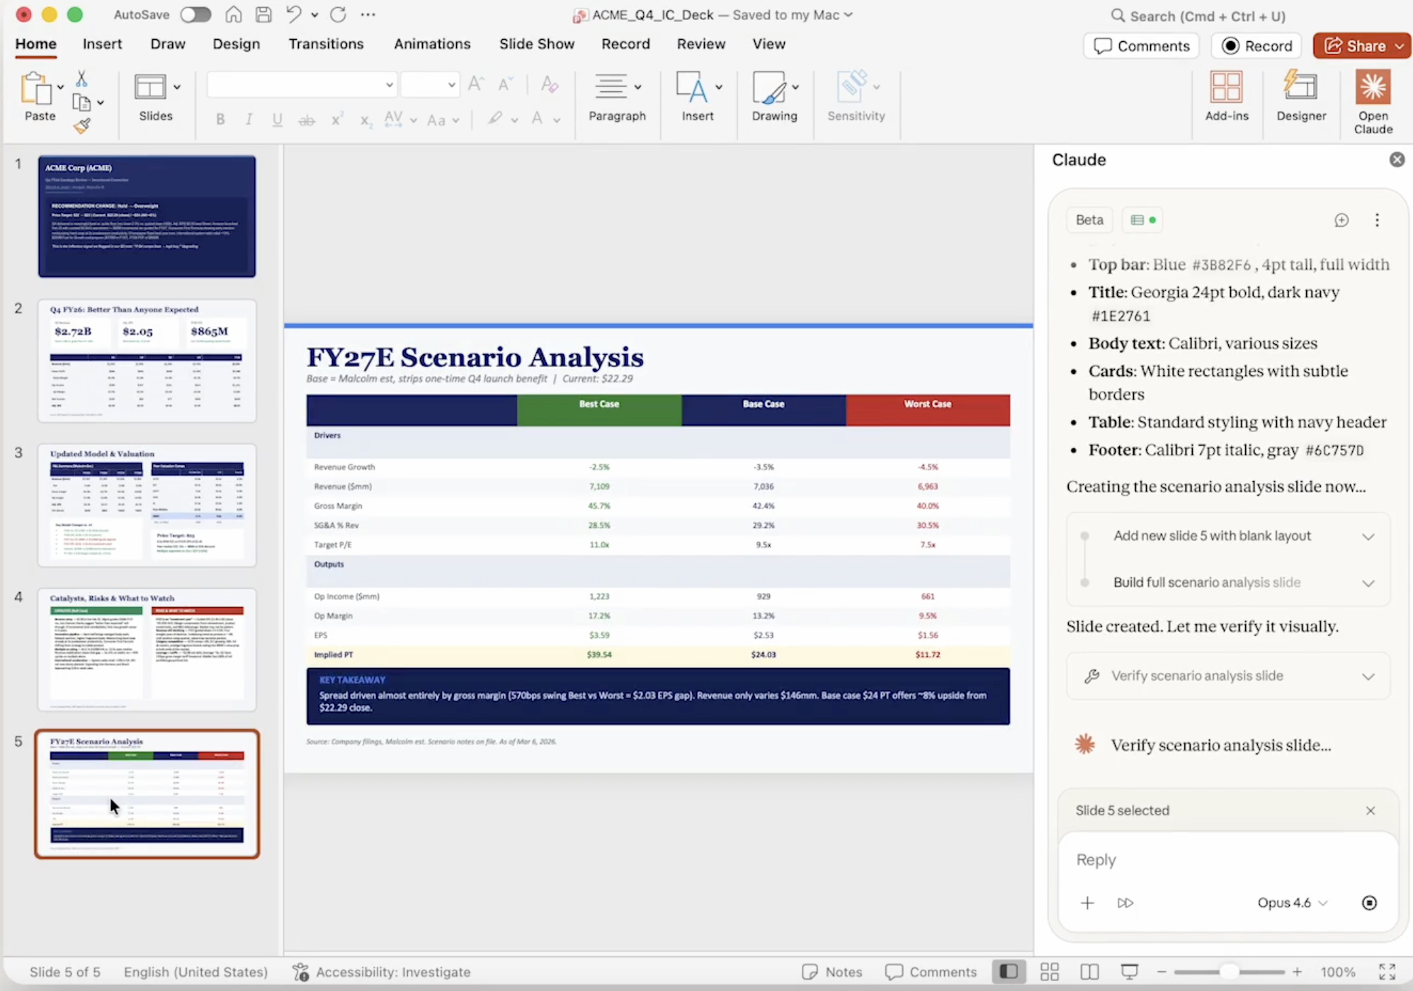Select slide 3 Updated Model & Valuation thumbnail

pos(147,505)
